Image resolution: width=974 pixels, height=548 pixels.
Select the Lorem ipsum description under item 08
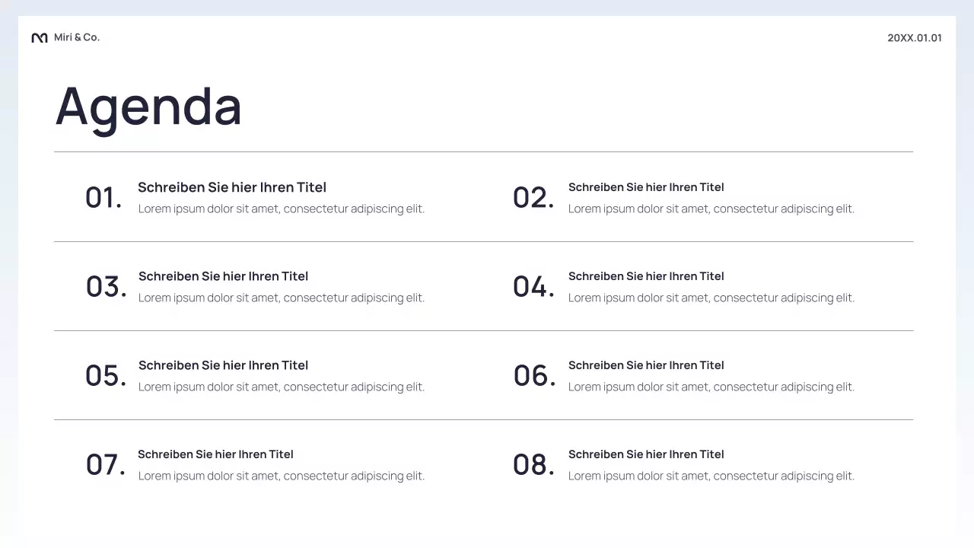tap(711, 476)
